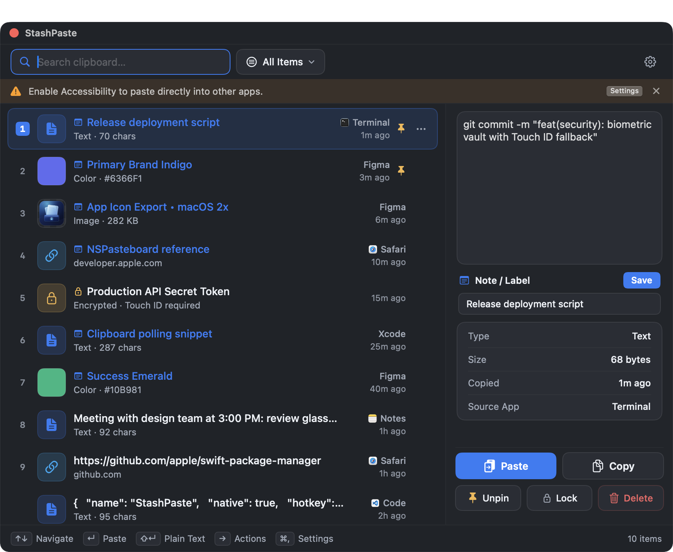Select the Meeting with design team note
The height and width of the screenshot is (552, 673).
[x=222, y=425]
